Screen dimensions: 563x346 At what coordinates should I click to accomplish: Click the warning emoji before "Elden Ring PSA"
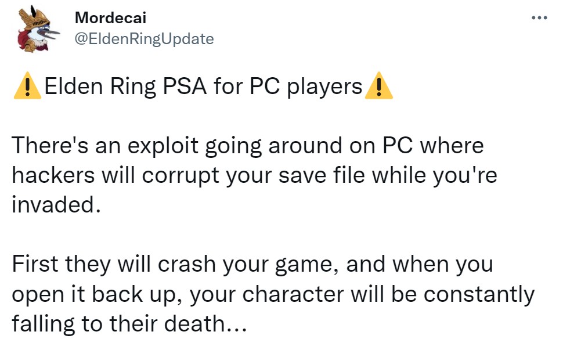coord(27,88)
